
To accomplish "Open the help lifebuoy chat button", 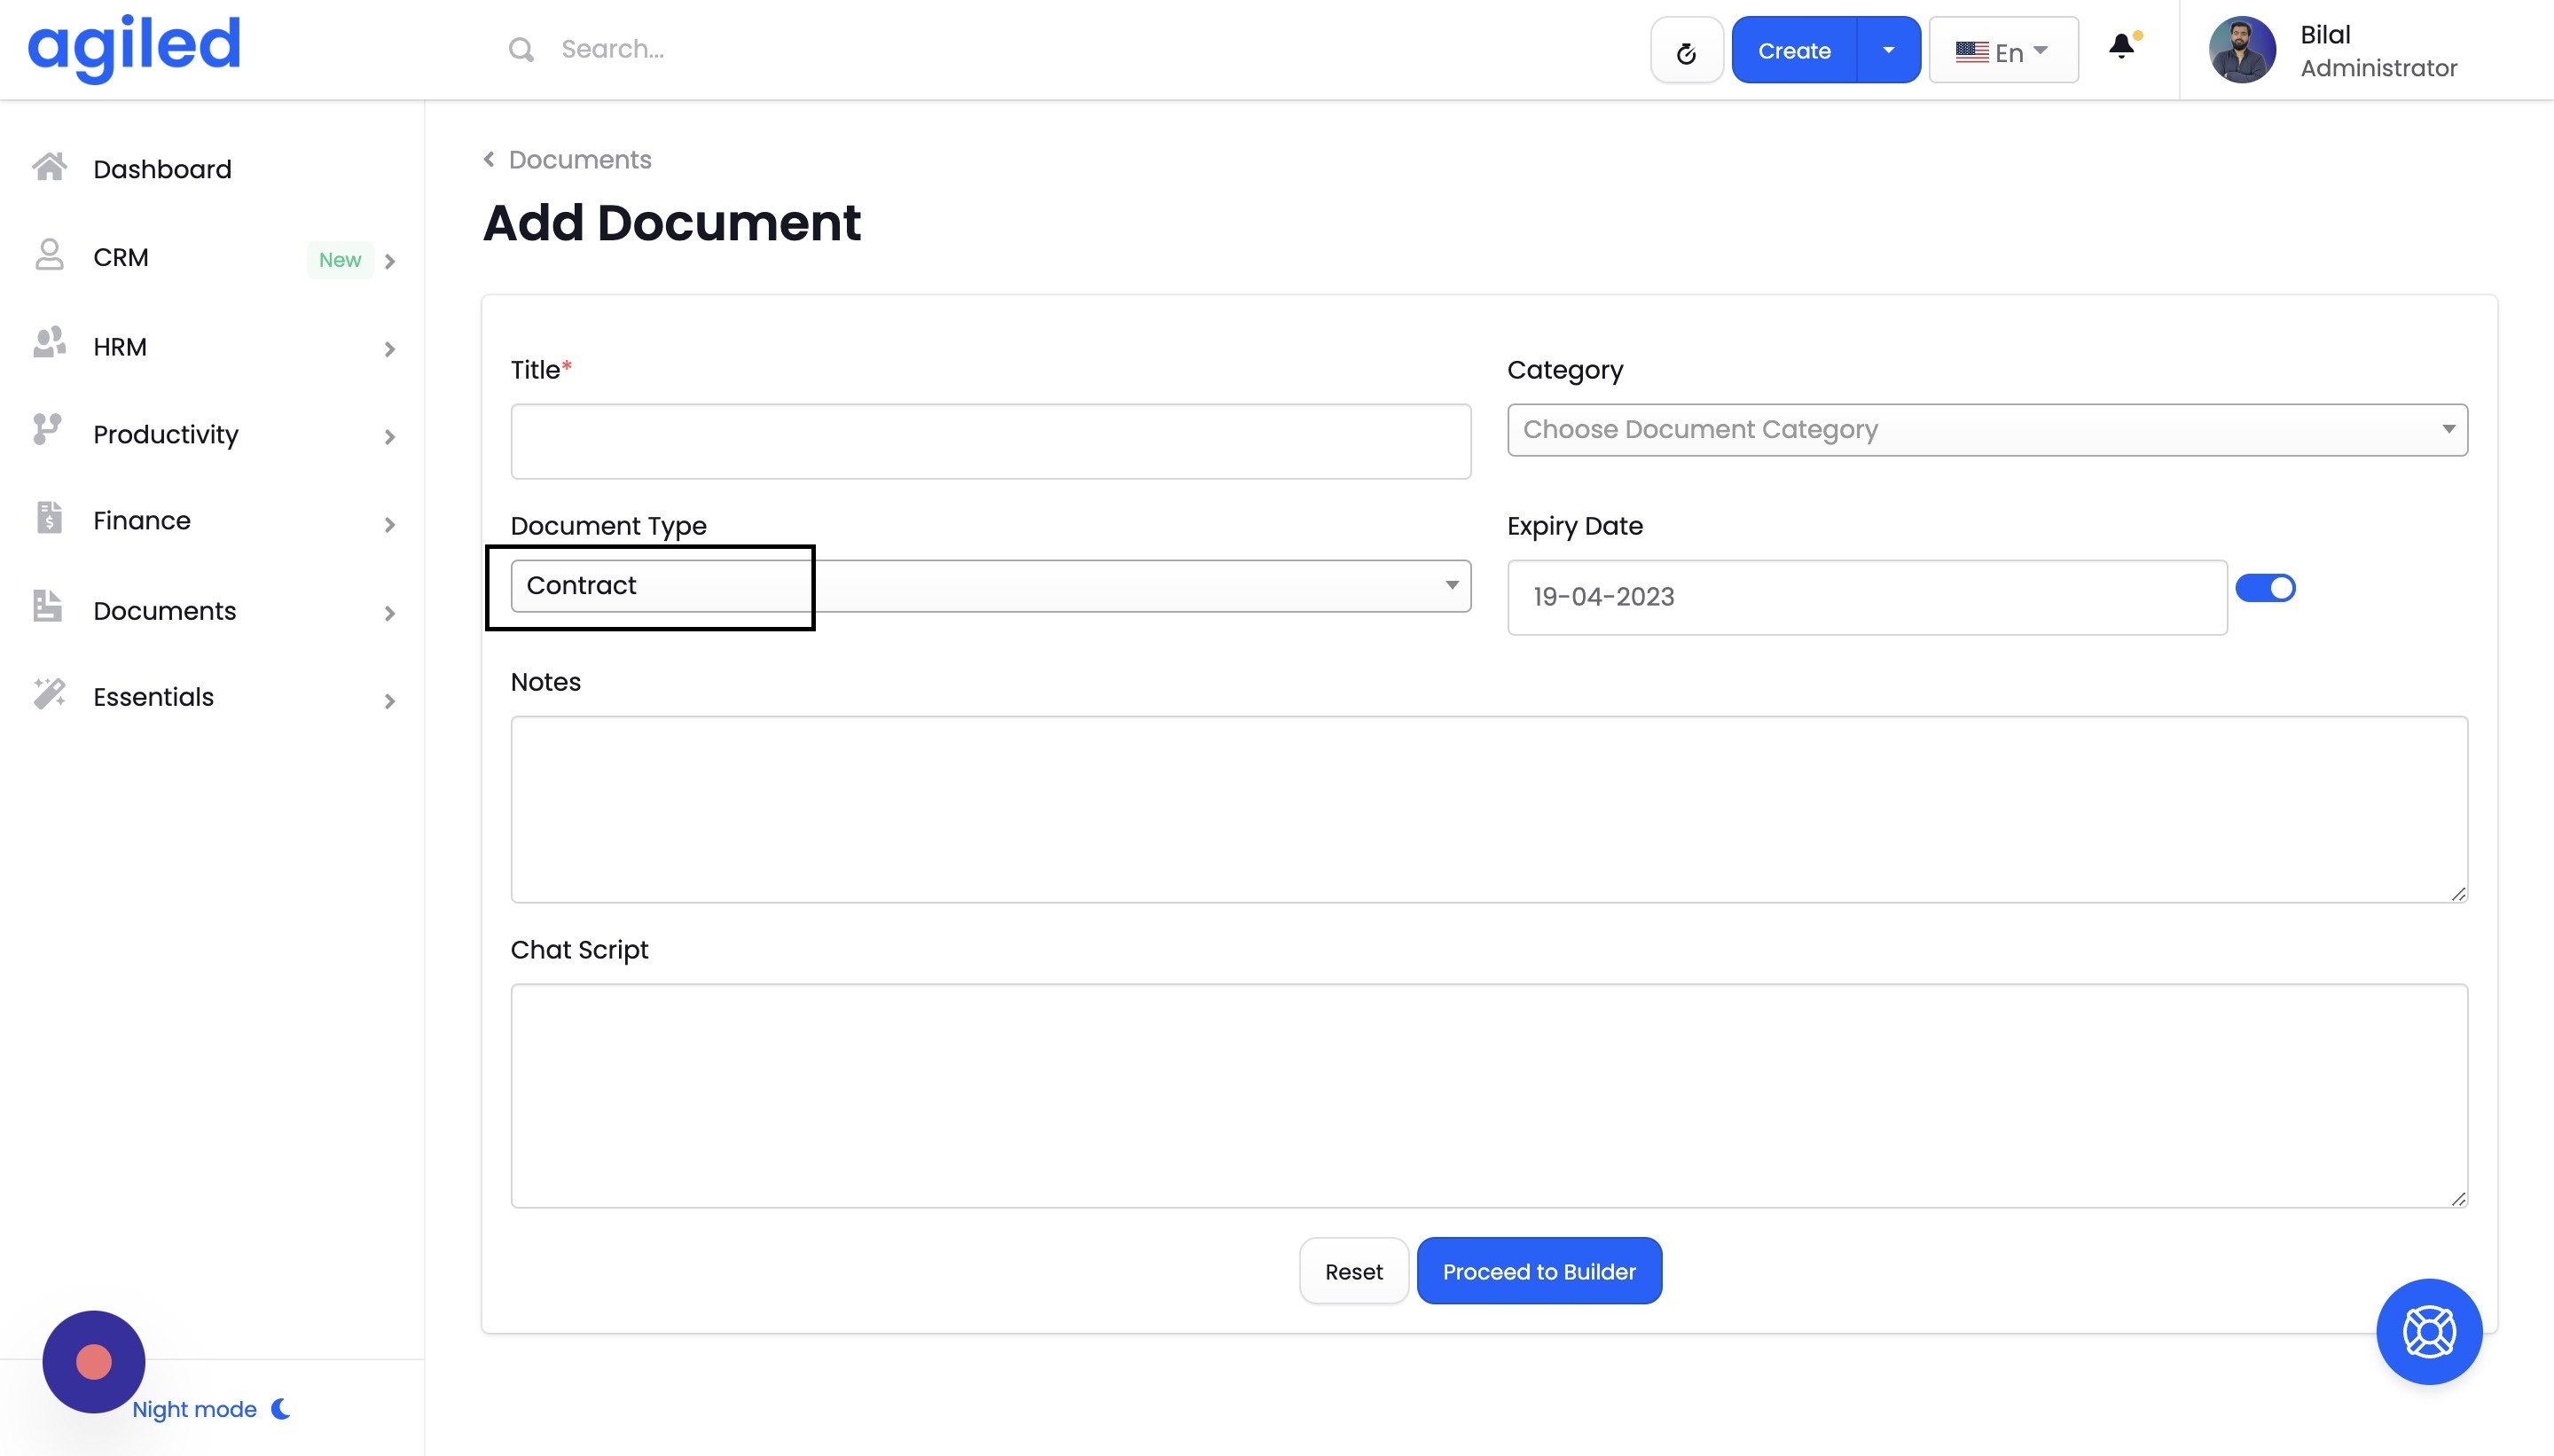I will tap(2428, 1331).
